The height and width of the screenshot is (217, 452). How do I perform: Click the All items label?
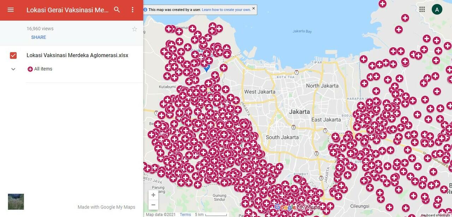tap(43, 69)
